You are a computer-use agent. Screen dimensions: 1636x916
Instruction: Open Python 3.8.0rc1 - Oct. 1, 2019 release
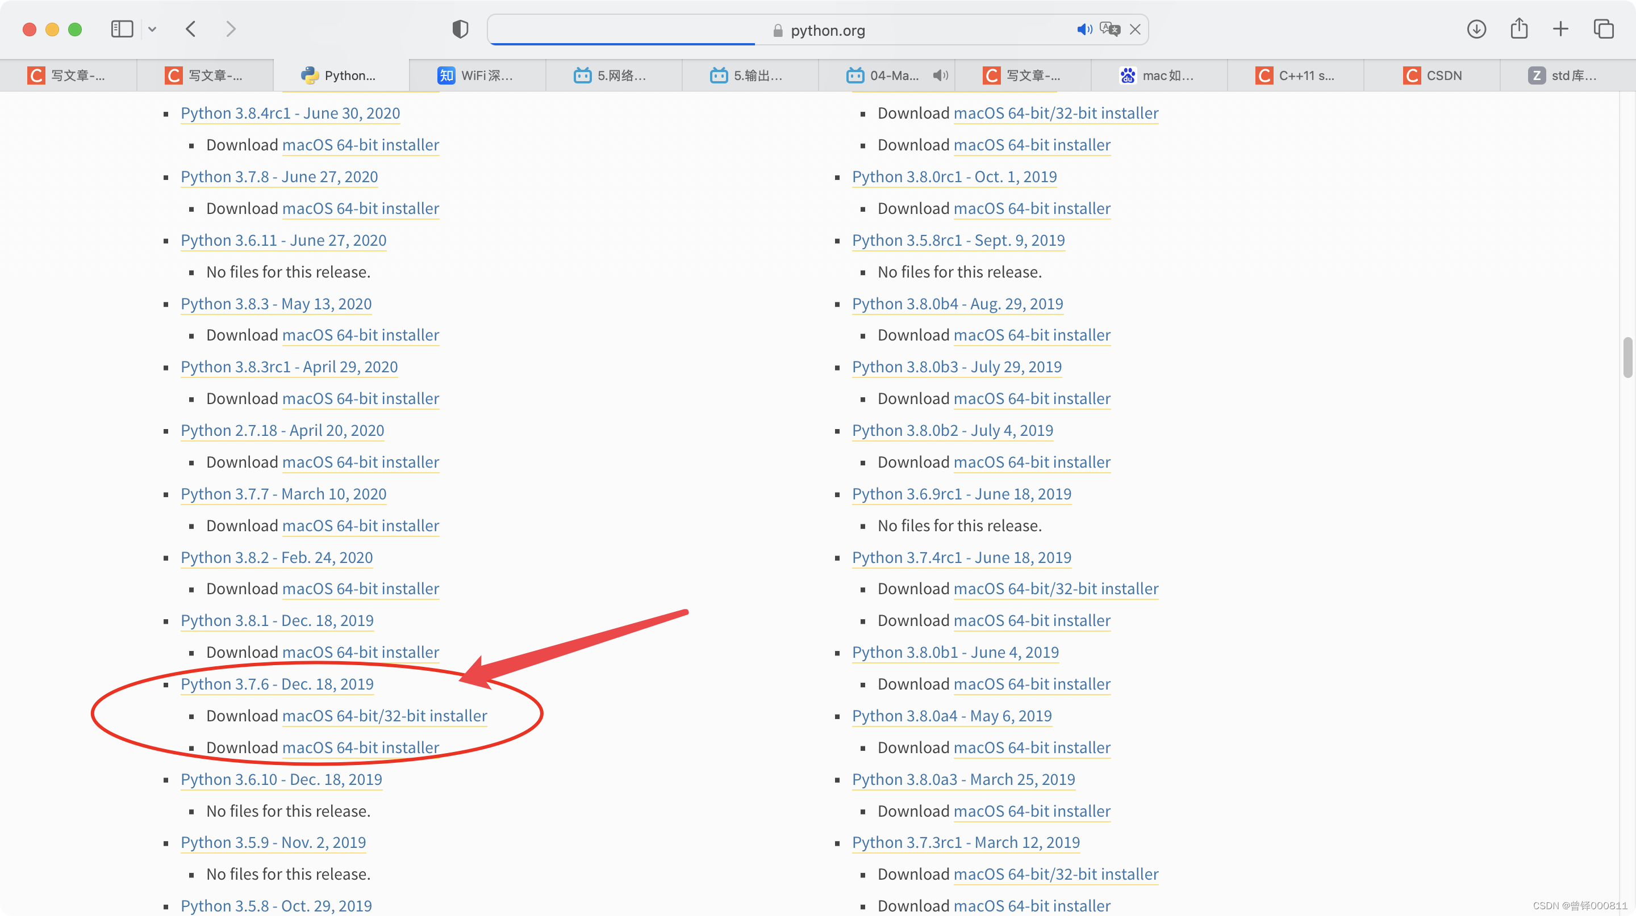954,177
